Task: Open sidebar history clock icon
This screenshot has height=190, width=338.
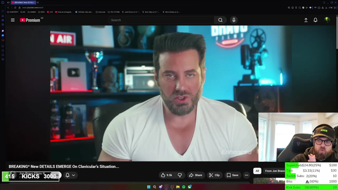Action: 3,50
